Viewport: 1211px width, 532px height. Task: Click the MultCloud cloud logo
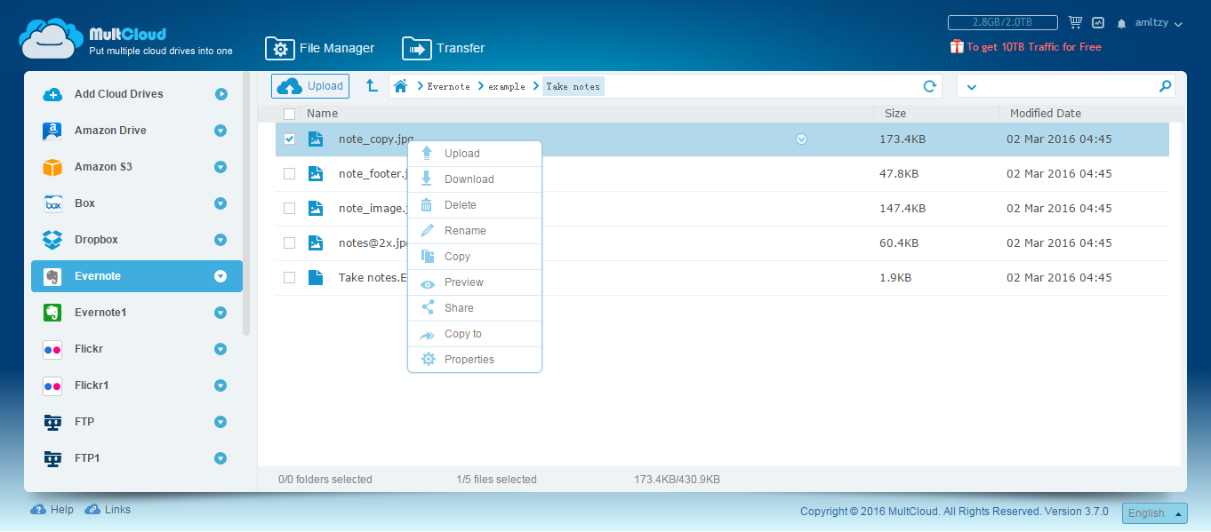click(x=51, y=38)
